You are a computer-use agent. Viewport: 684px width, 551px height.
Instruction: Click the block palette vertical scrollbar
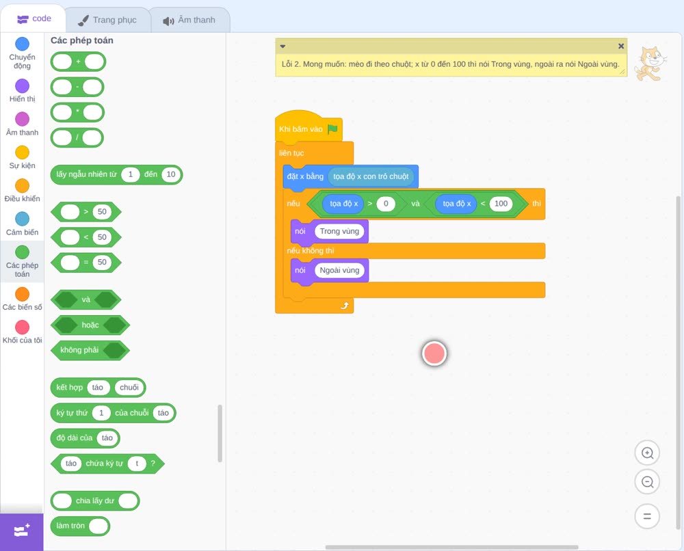pyautogui.click(x=220, y=433)
